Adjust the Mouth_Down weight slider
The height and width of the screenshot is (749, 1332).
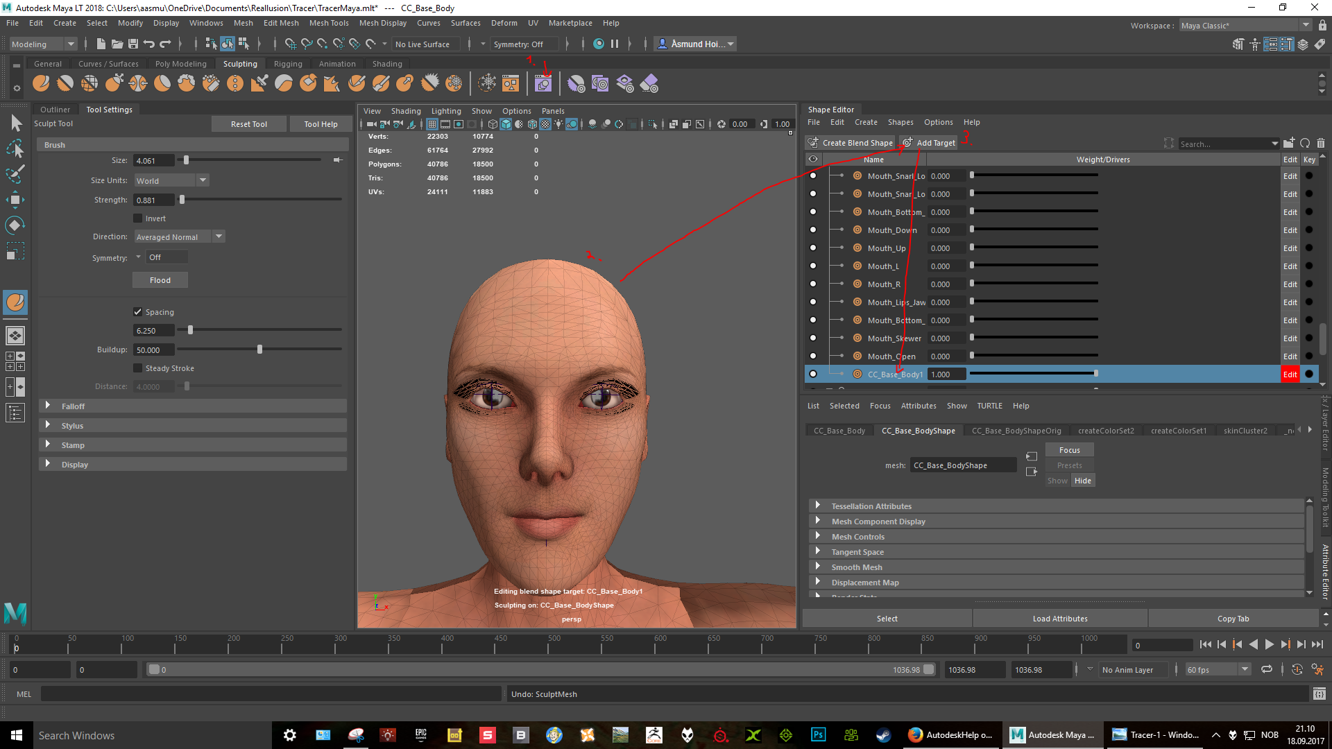pyautogui.click(x=972, y=230)
